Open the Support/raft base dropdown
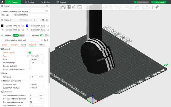The image size is (171, 107). (x=36, y=85)
